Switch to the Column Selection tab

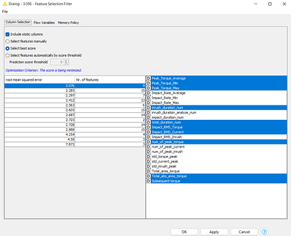coord(18,22)
